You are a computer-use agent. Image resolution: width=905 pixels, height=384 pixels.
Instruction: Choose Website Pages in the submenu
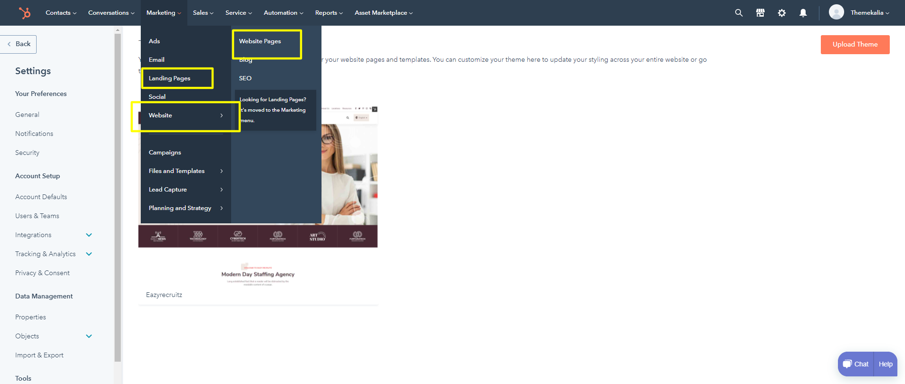(260, 41)
